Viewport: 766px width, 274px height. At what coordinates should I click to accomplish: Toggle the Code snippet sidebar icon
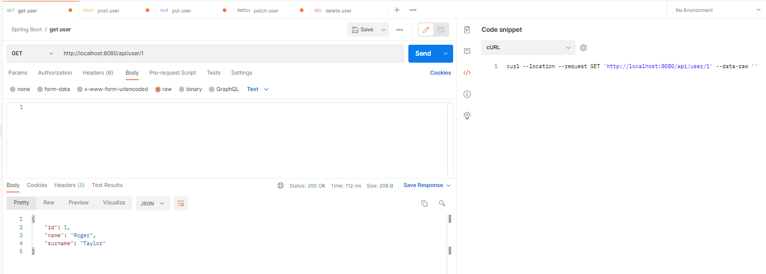point(467,73)
